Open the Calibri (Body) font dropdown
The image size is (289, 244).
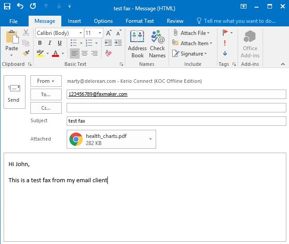[81, 33]
